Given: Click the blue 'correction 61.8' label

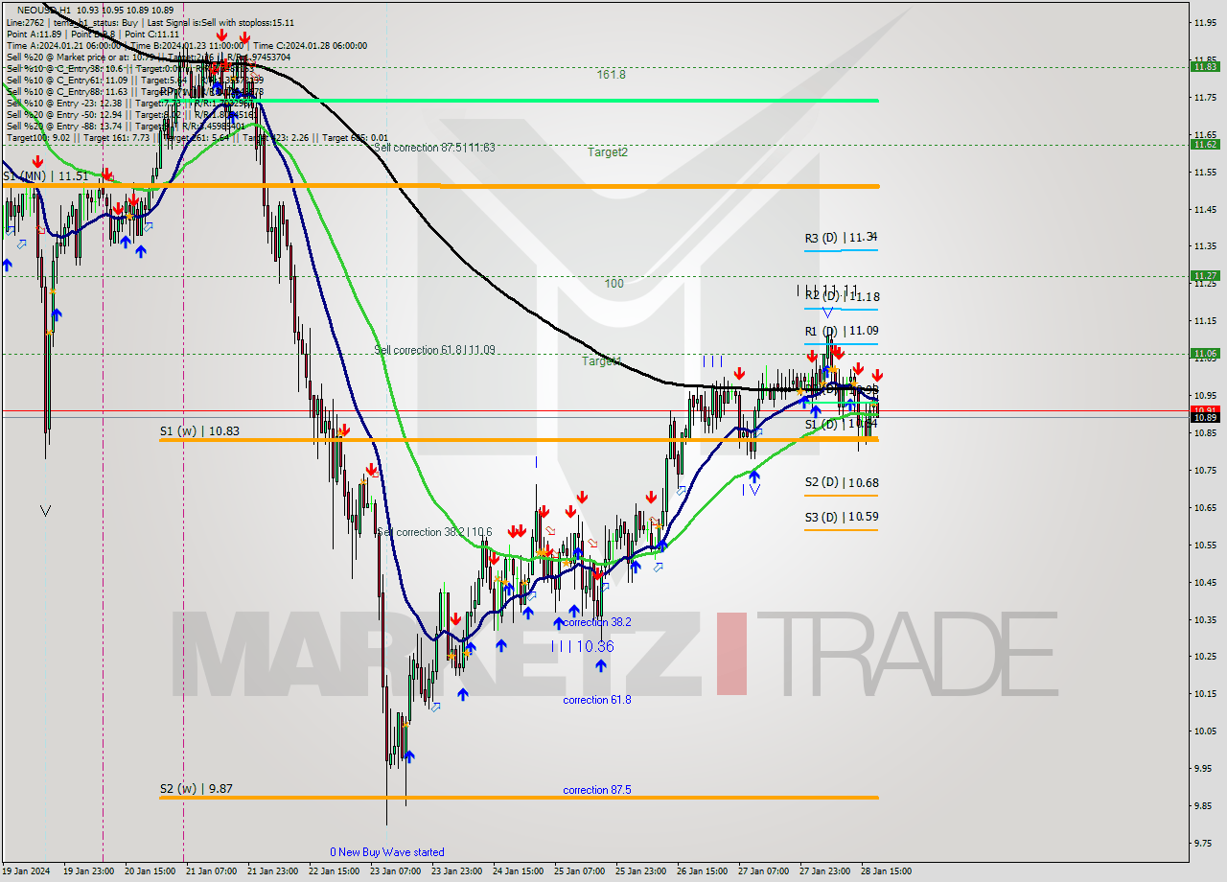Looking at the screenshot, I should (x=597, y=700).
